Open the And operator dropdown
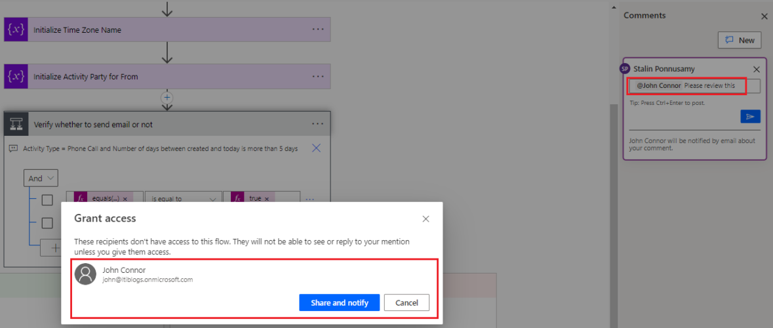The width and height of the screenshot is (773, 328). click(x=41, y=178)
